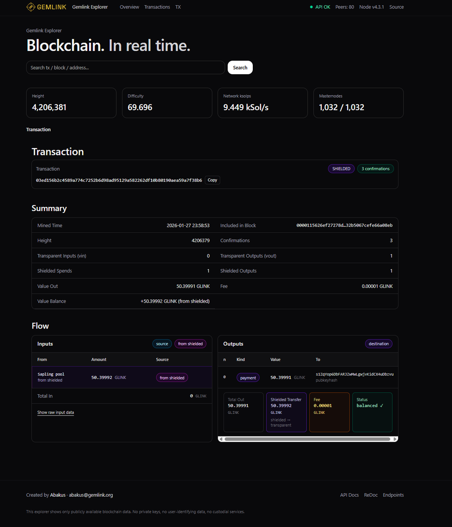Click the Search button
The image size is (452, 527).
pyautogui.click(x=240, y=67)
